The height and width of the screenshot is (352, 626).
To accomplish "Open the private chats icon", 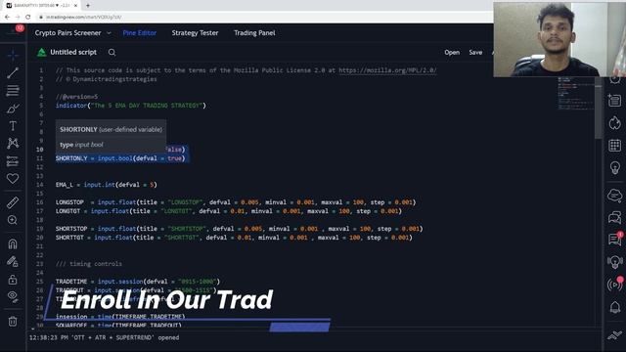I will click(615, 217).
